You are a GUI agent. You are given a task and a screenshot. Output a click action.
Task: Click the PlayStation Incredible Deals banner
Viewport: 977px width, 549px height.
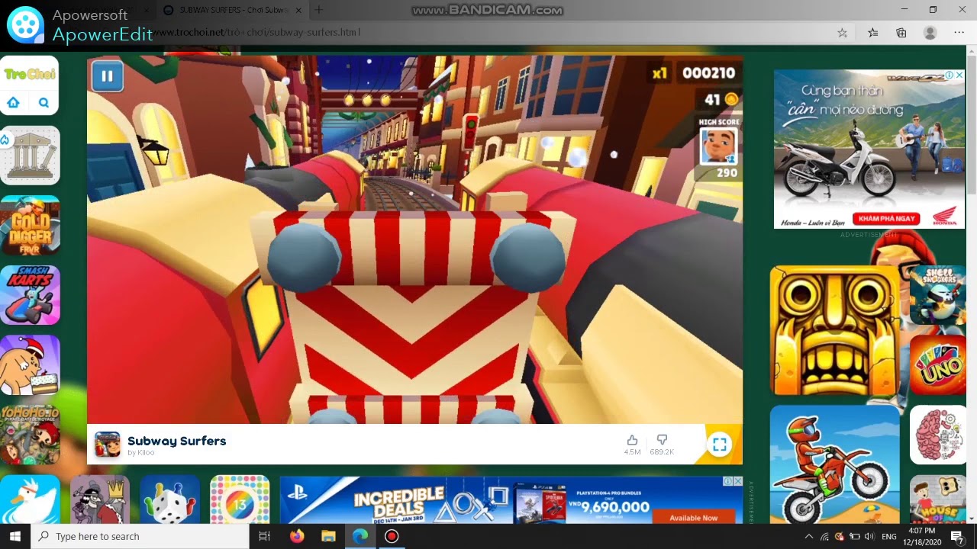(x=511, y=500)
